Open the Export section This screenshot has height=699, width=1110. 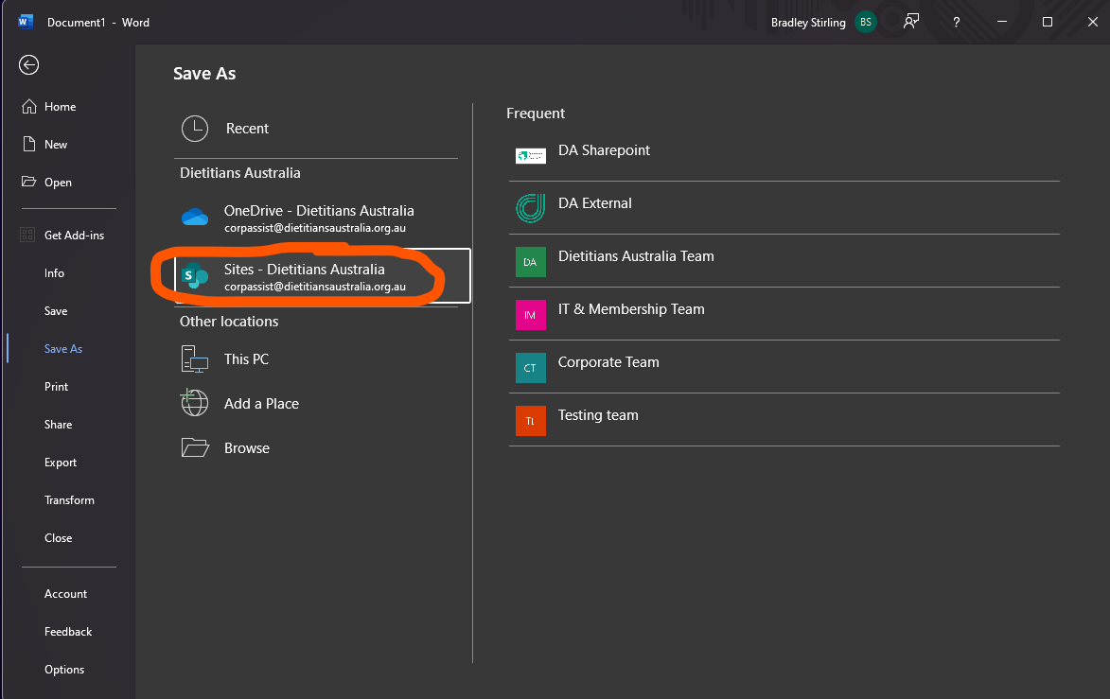pos(60,462)
